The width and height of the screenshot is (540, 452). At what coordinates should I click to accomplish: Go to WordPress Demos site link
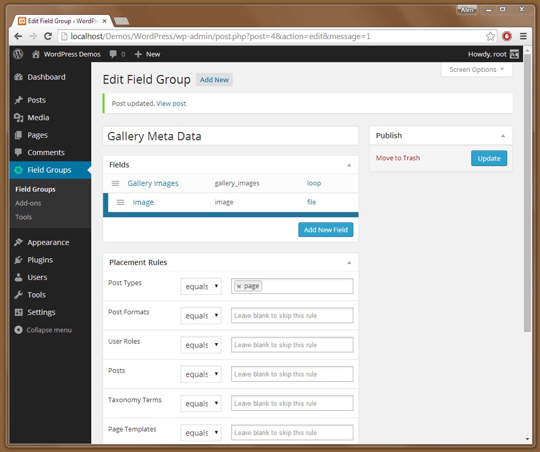coord(72,54)
